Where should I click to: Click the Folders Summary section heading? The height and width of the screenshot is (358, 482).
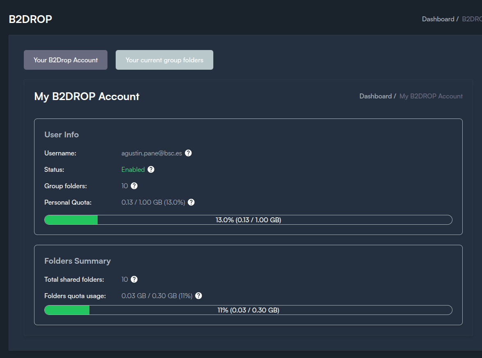click(x=78, y=261)
